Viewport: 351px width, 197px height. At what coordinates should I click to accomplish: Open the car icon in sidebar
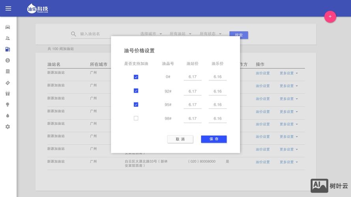8,27
